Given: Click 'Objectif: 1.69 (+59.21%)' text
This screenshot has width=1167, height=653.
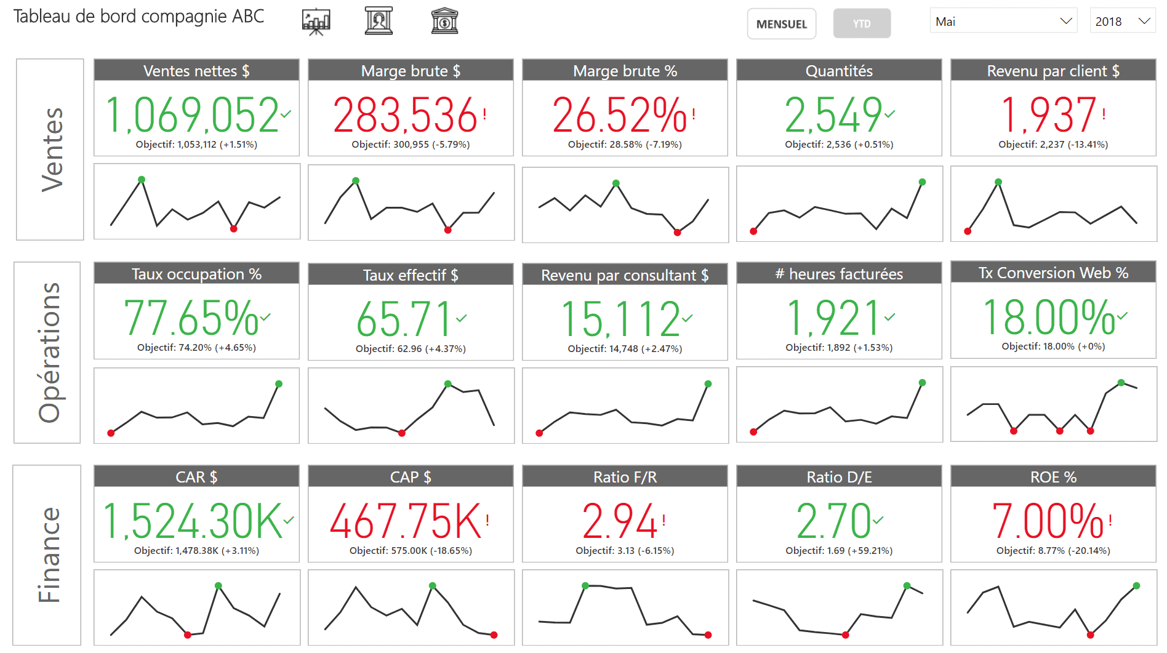Looking at the screenshot, I should (x=839, y=551).
